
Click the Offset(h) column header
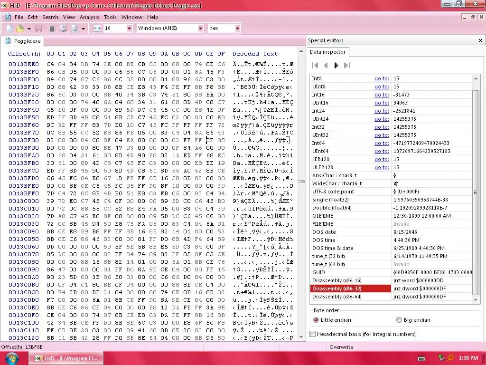[24, 54]
